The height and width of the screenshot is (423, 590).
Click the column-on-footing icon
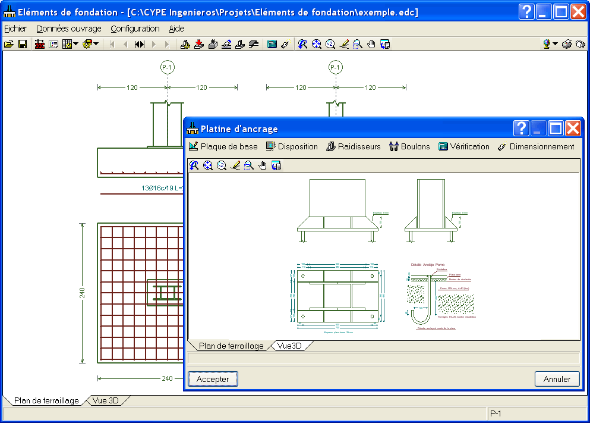240,44
